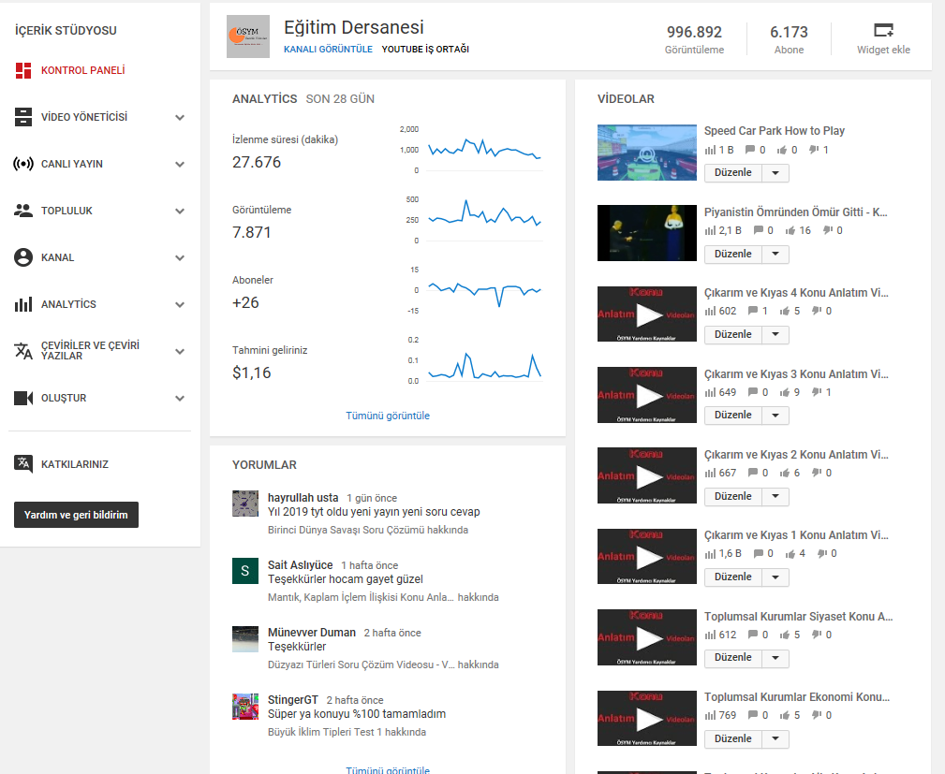Click 6.173 Abone stat
Screen dimensions: 945x774
pos(789,39)
